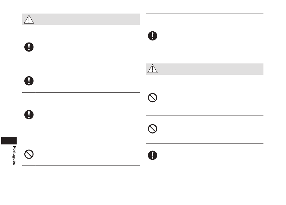
Task: Click the last exclamation mandatory icon in right column
Action: click(153, 155)
